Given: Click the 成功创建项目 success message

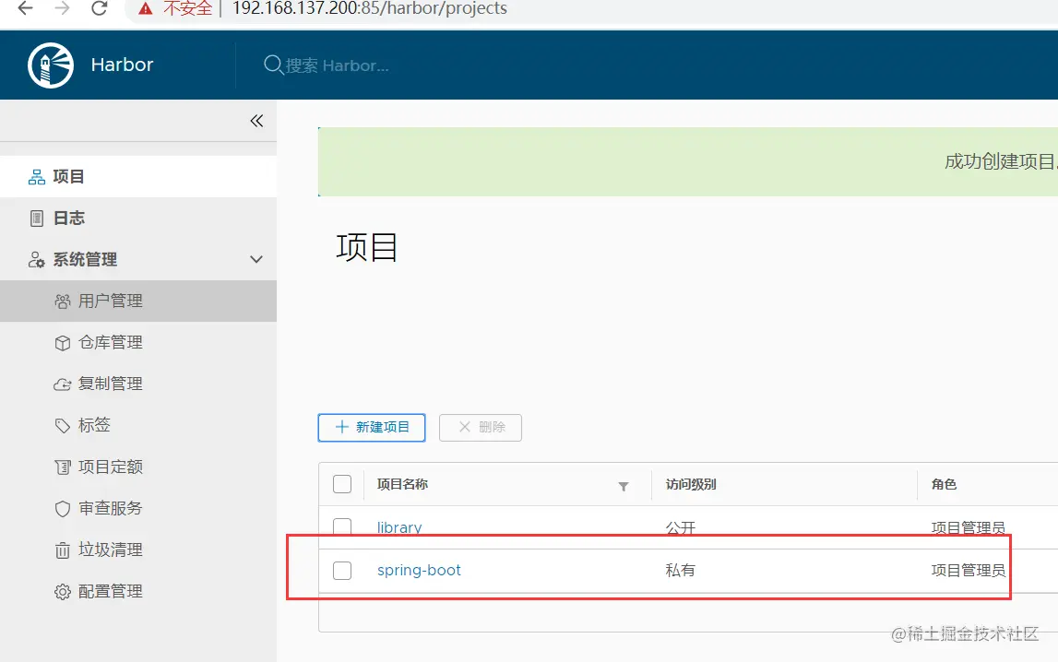Looking at the screenshot, I should click(x=1002, y=161).
